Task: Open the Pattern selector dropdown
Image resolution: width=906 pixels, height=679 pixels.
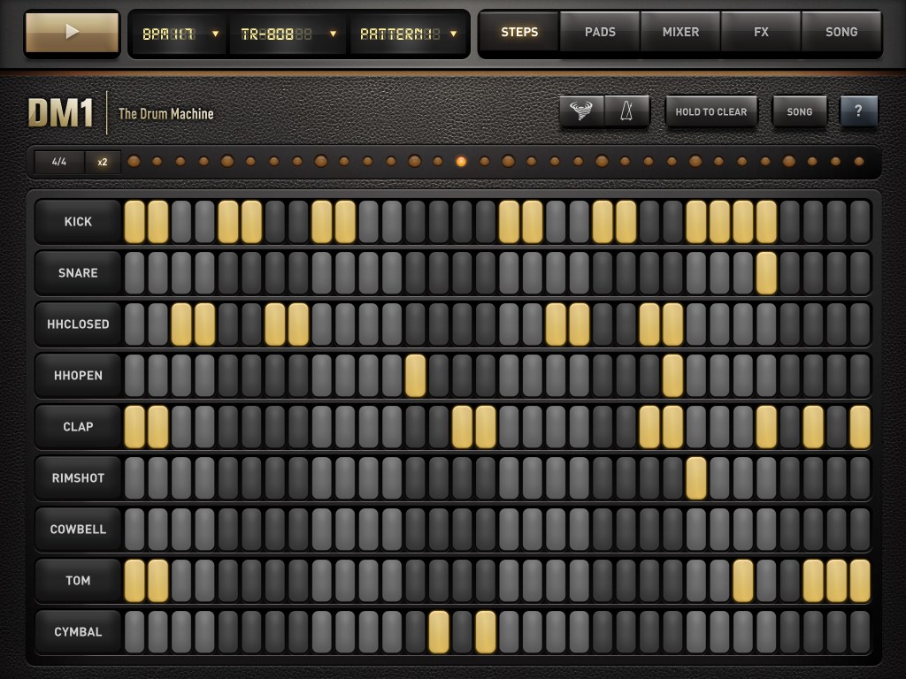Action: 408,34
